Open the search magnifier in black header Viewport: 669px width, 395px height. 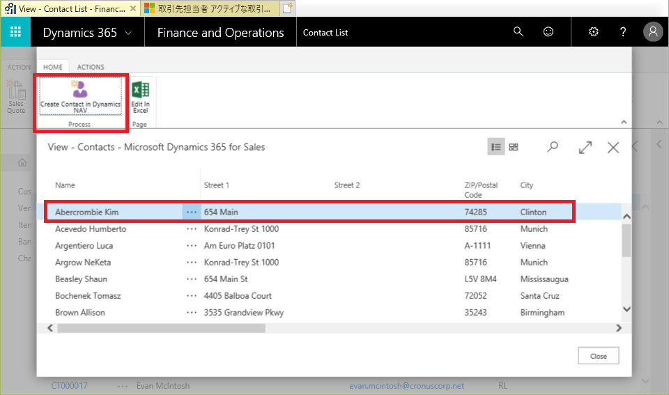coord(518,31)
